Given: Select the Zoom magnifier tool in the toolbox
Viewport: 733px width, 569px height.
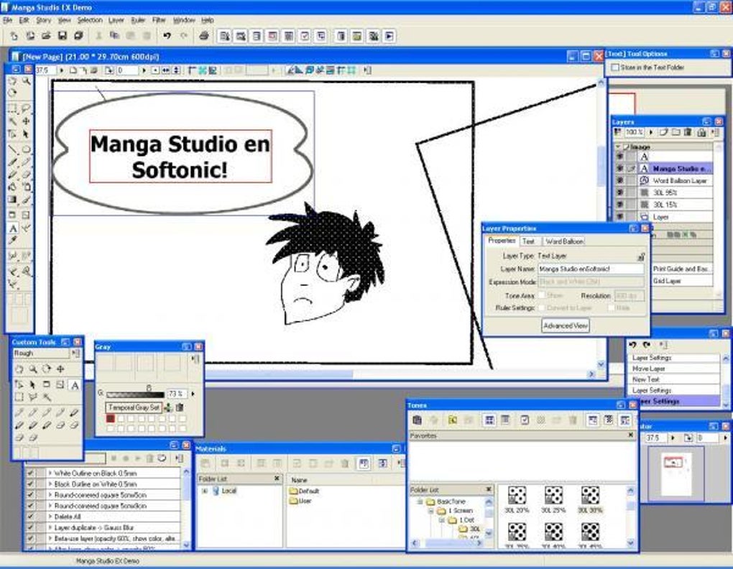Looking at the screenshot, I should pos(27,81).
